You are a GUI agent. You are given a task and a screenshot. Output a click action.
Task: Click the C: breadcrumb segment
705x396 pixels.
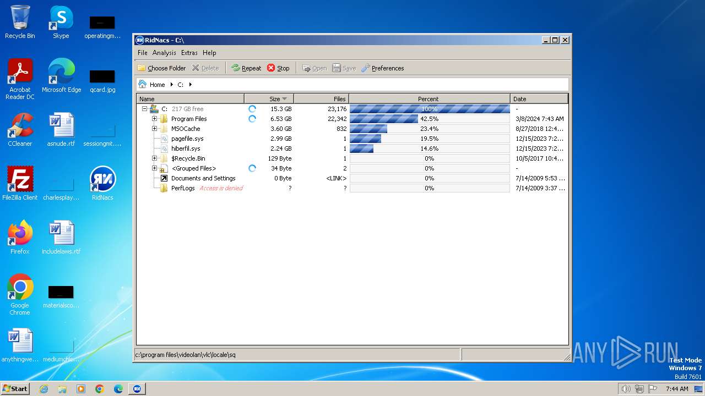click(x=180, y=85)
